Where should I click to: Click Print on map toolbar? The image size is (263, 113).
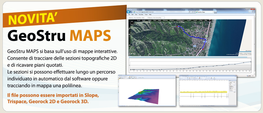point(201,21)
